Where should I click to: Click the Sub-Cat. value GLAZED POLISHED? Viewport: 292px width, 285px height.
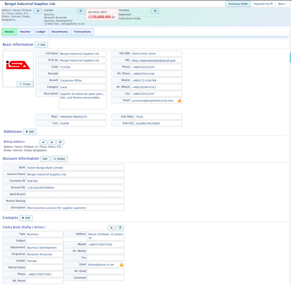point(158,123)
